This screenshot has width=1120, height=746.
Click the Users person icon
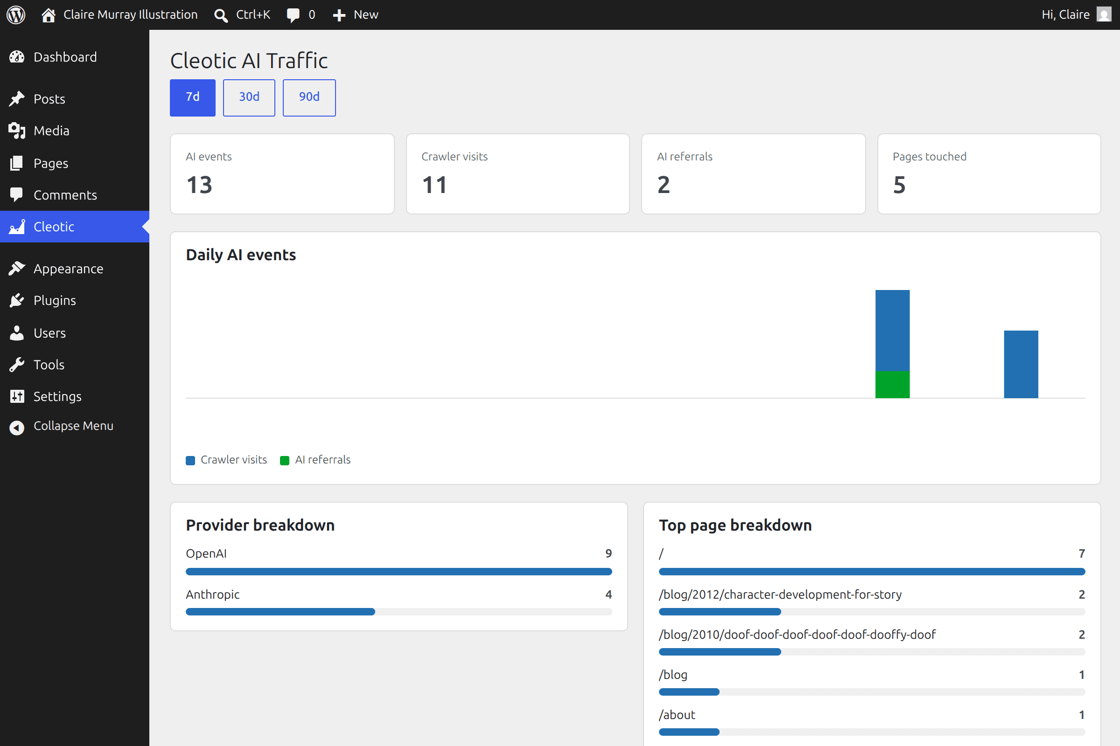click(x=17, y=333)
